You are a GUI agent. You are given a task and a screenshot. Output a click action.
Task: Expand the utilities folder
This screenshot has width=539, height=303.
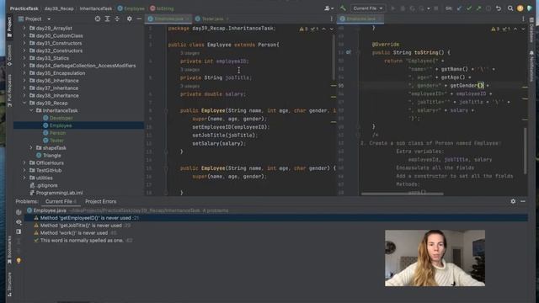tap(24, 178)
